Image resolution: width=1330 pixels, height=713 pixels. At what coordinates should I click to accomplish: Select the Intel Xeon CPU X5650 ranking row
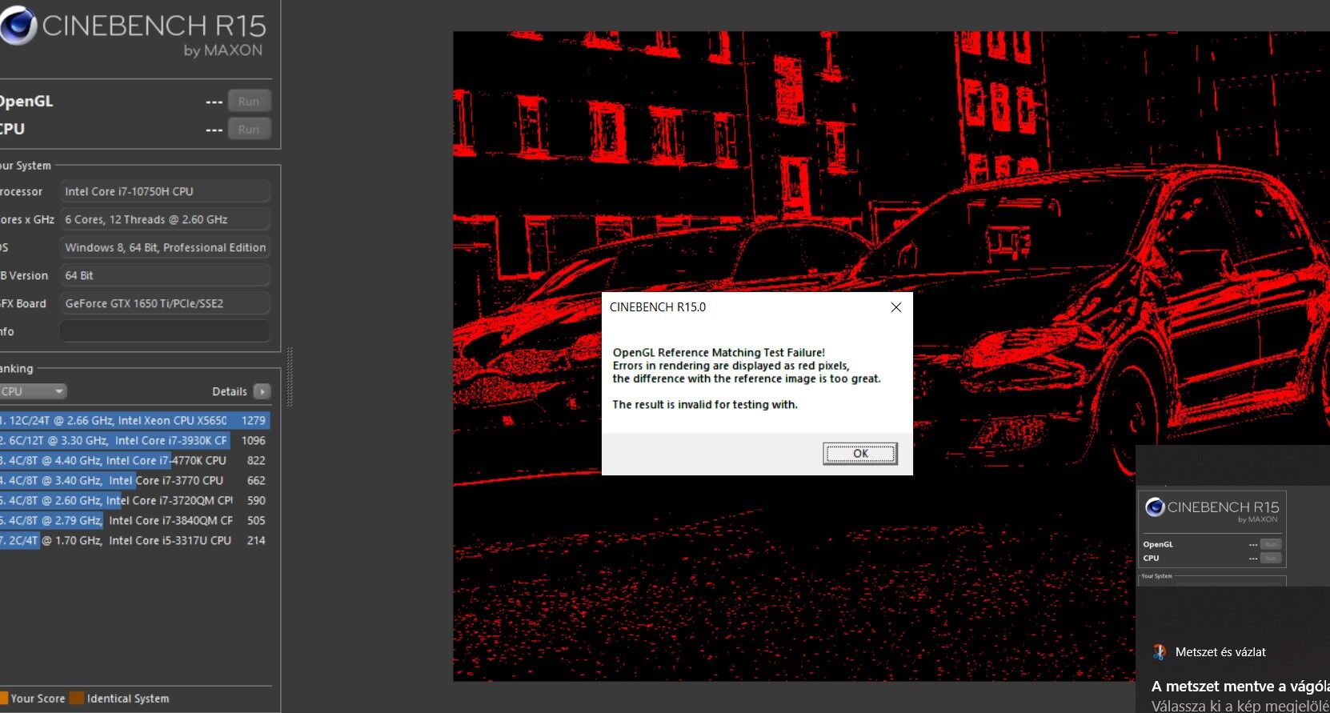134,420
